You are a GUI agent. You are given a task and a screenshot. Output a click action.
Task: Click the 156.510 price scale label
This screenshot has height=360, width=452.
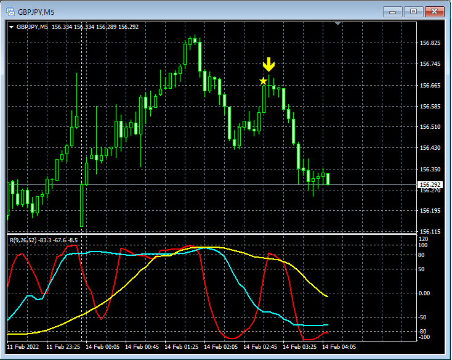point(430,126)
